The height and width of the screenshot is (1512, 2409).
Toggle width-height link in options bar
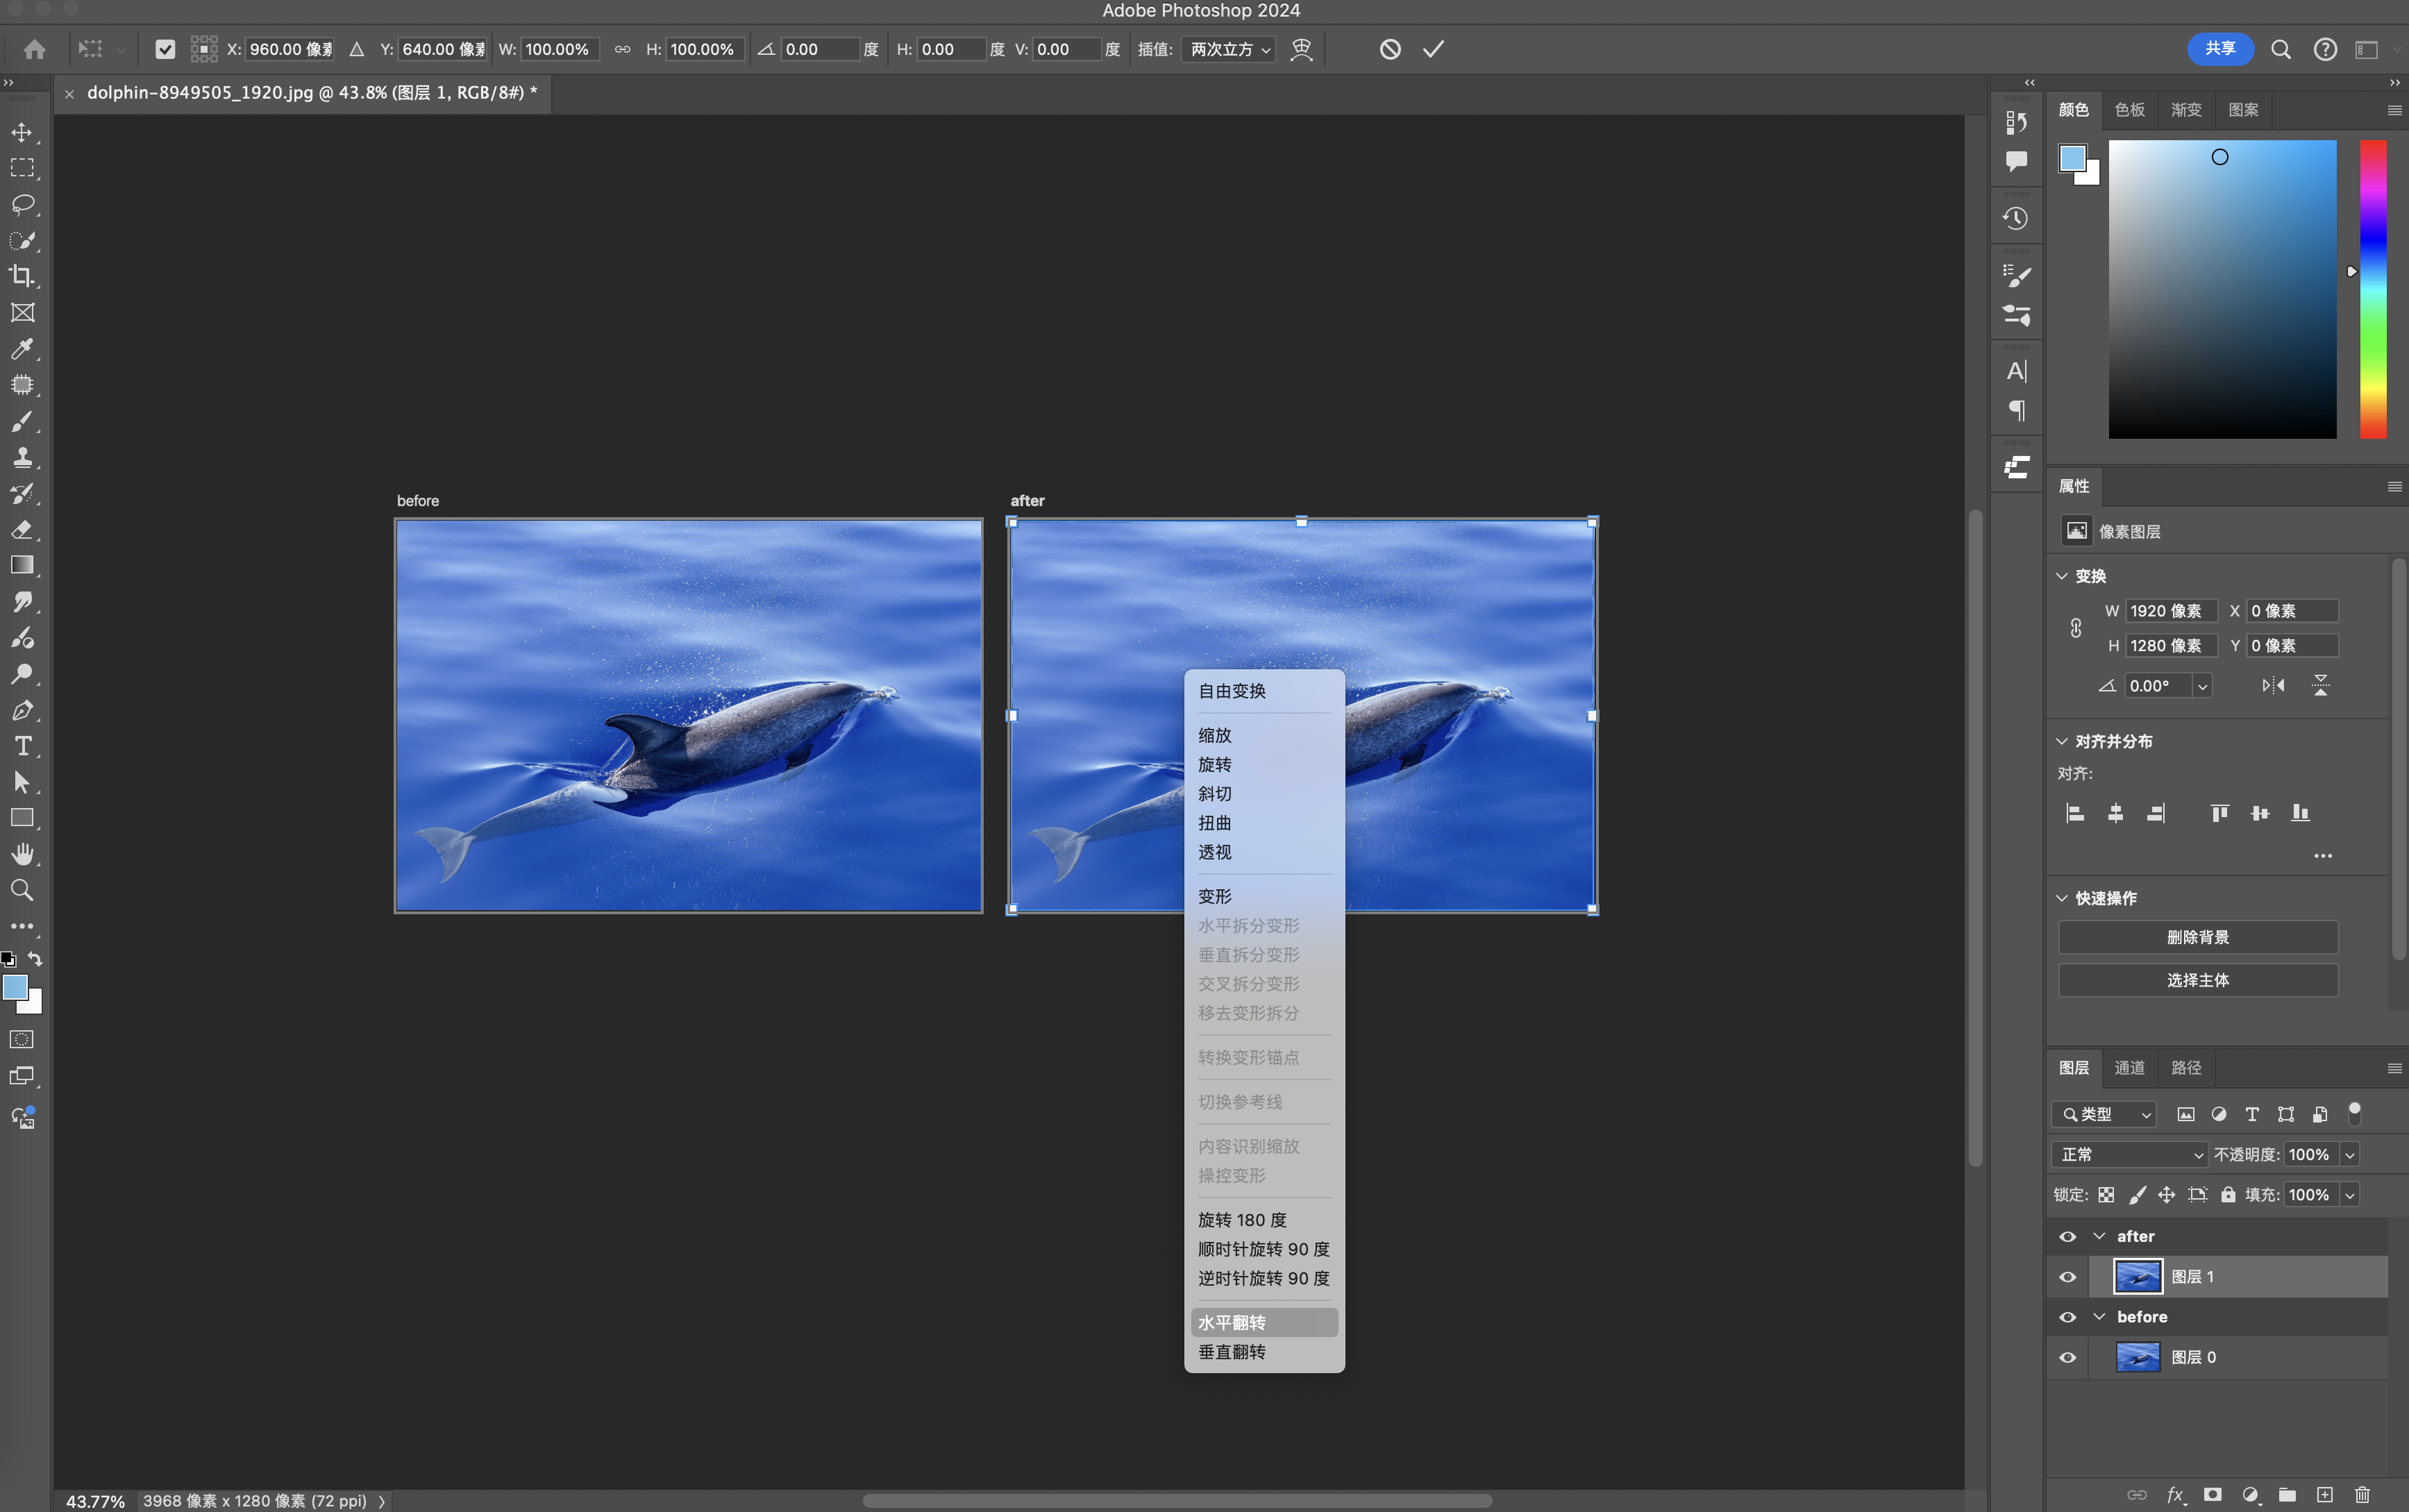coord(622,49)
